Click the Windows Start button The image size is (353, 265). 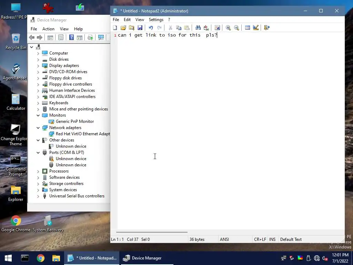[8, 258]
